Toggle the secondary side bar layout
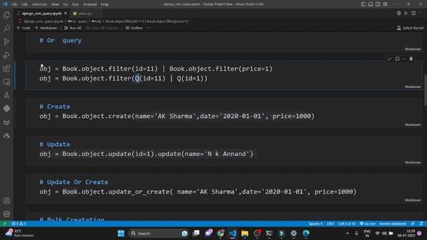This screenshot has height=240, width=427. [378, 4]
